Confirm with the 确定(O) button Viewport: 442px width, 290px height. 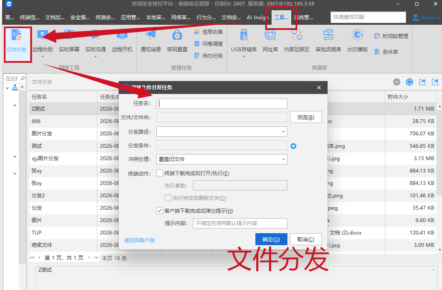[271, 239]
